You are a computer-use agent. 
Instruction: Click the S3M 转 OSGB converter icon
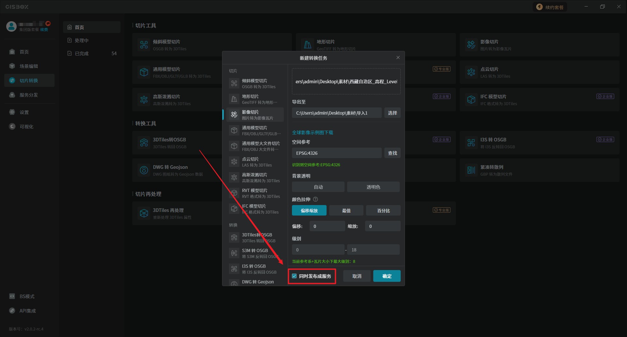pyautogui.click(x=234, y=253)
